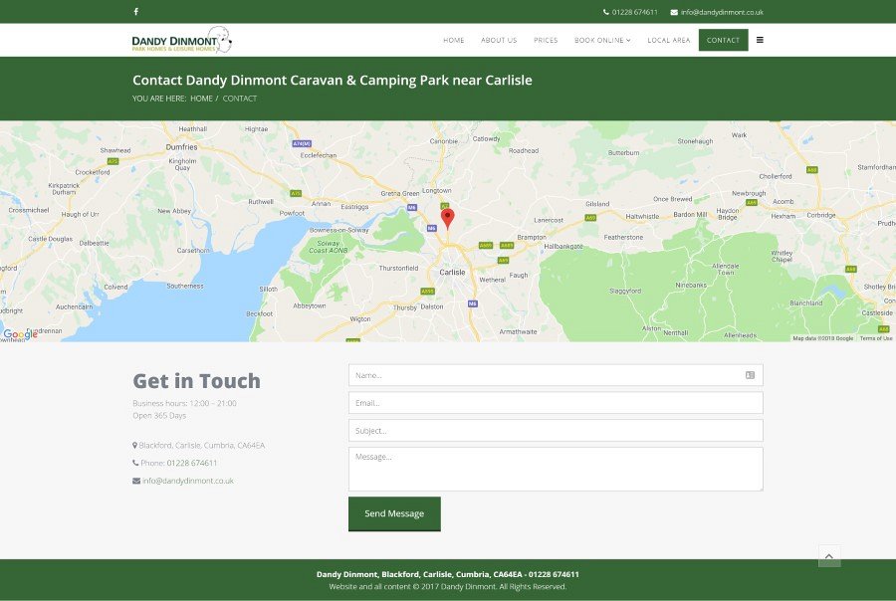Click the Dandy Dinmont logo
Screen dimensions: 896x601
pos(181,40)
